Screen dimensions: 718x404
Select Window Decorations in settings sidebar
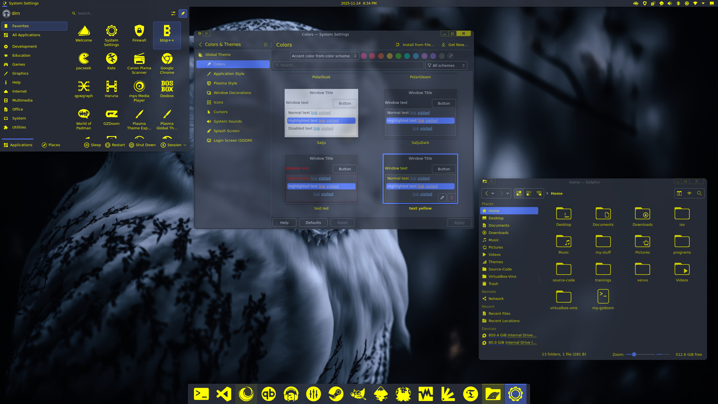pos(232,93)
